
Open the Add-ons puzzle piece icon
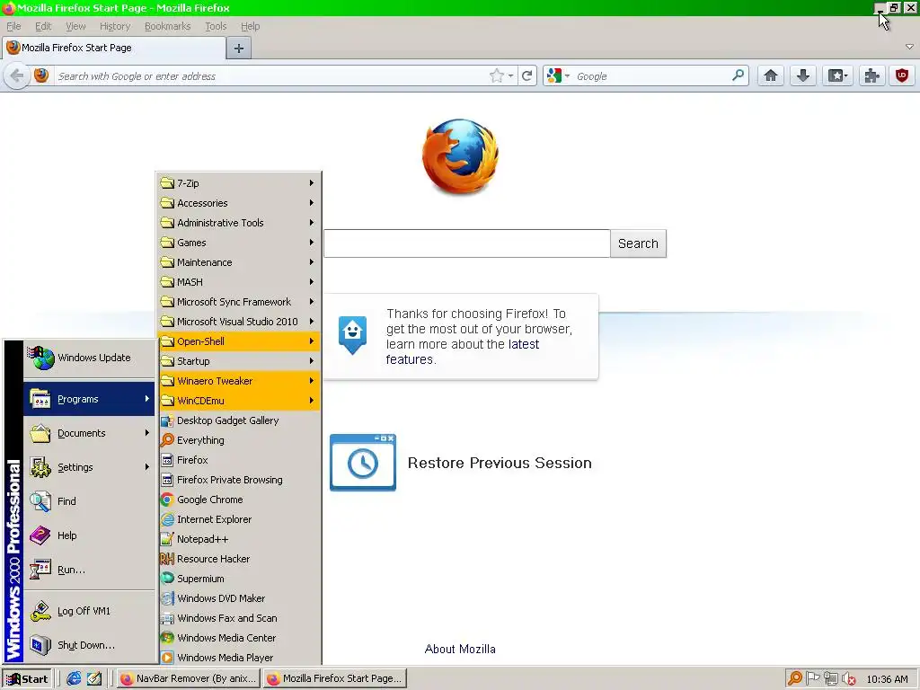871,75
